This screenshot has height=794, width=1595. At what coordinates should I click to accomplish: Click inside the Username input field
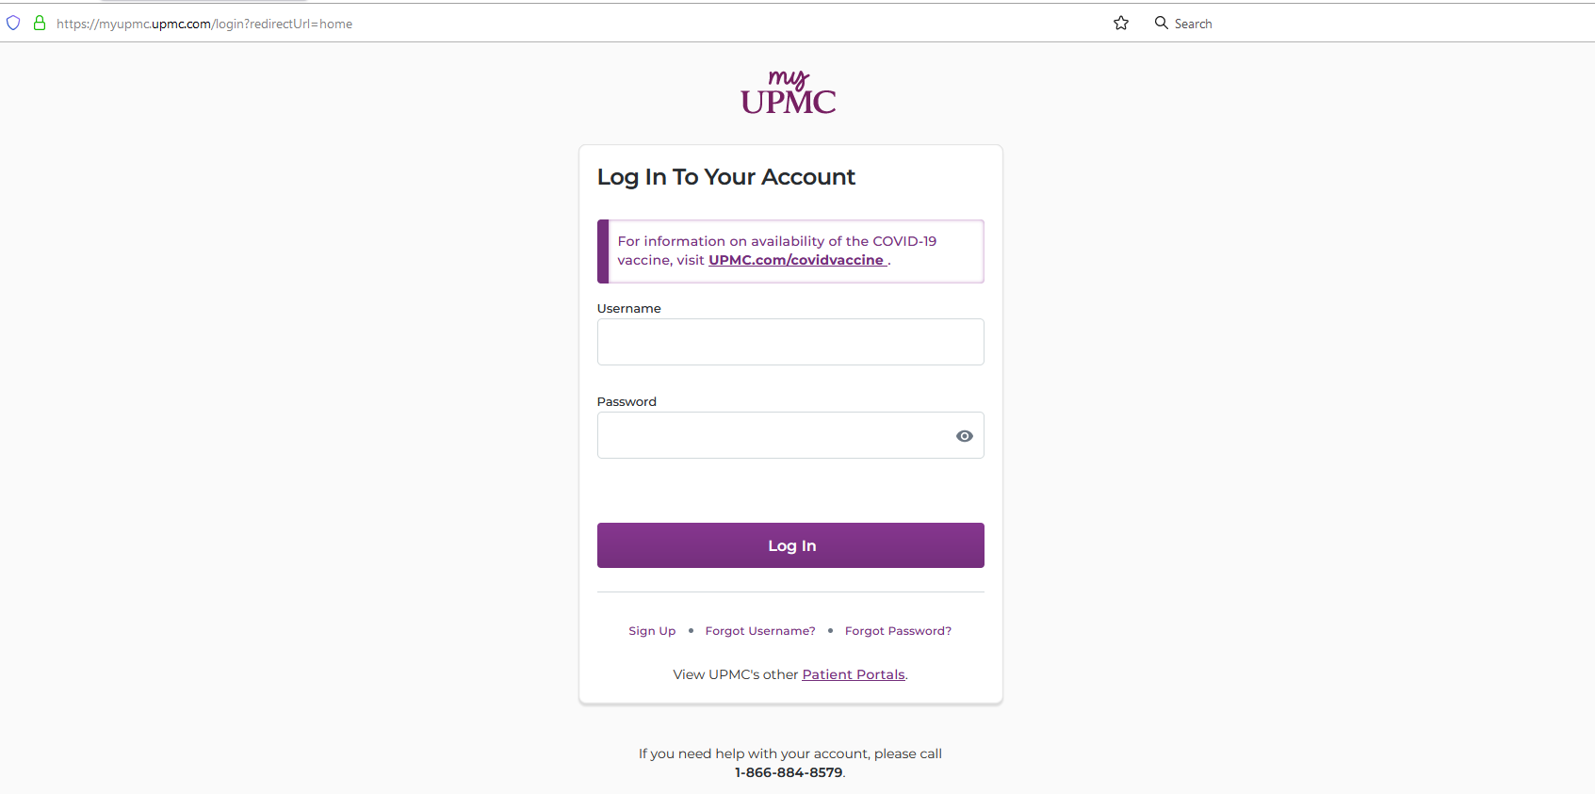tap(790, 342)
